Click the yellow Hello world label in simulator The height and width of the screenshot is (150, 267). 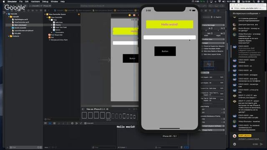coord(170,25)
